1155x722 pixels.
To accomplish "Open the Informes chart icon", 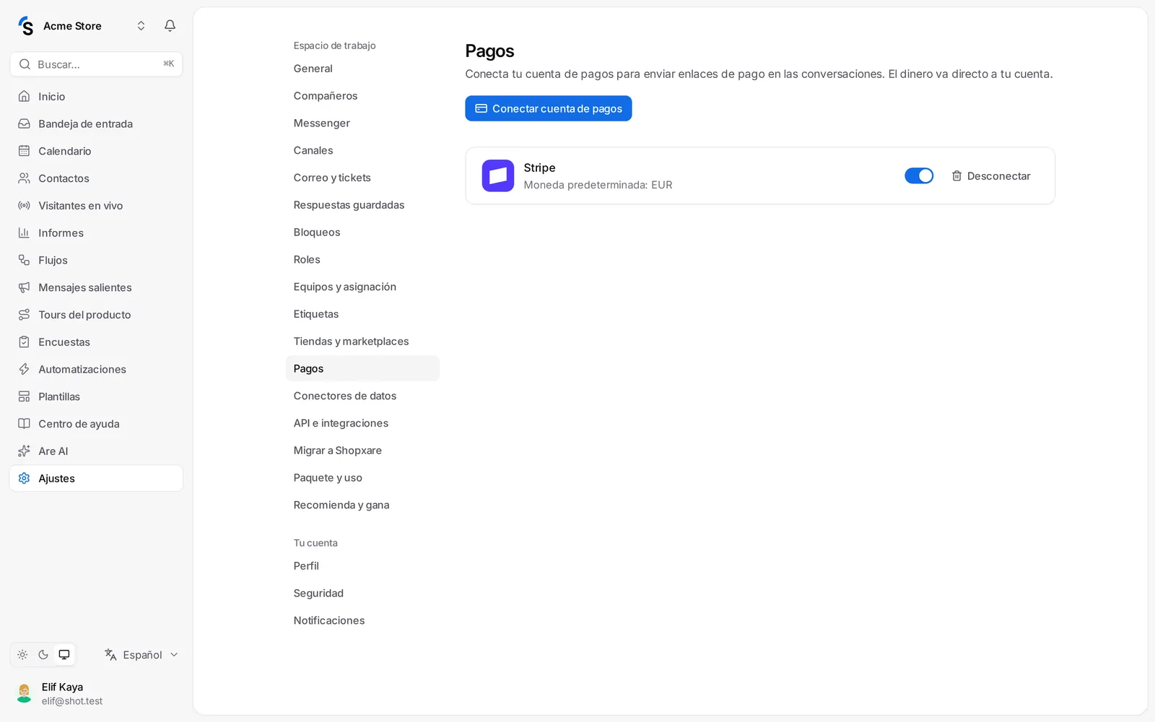I will tap(24, 232).
